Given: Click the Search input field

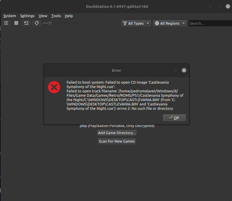Looking at the screenshot, I should click(x=210, y=23).
